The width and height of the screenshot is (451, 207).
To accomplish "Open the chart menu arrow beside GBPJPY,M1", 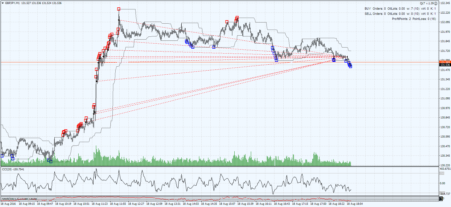I will click(x=3, y=3).
